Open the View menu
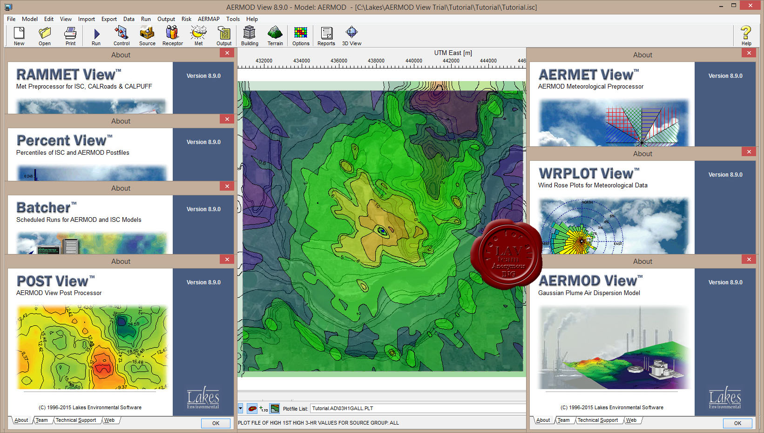The width and height of the screenshot is (764, 433). (66, 19)
